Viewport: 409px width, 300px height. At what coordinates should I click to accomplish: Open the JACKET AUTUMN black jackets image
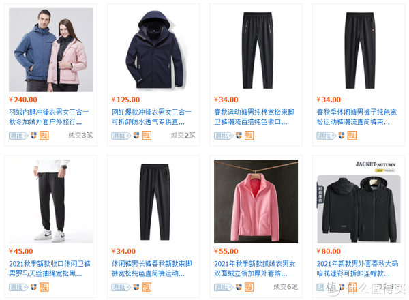pyautogui.click(x=359, y=201)
